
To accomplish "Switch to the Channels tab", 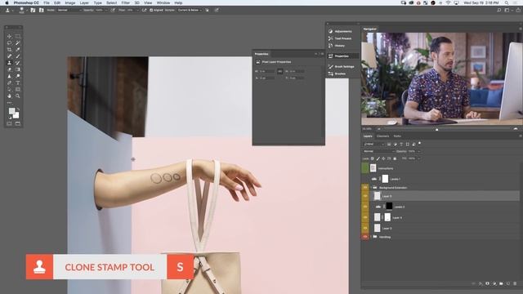I will (382, 136).
